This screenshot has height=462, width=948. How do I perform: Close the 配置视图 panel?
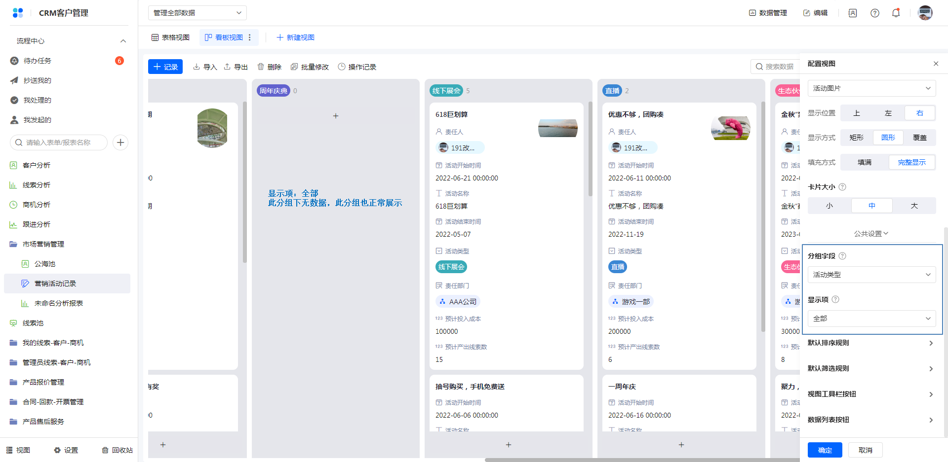point(936,64)
